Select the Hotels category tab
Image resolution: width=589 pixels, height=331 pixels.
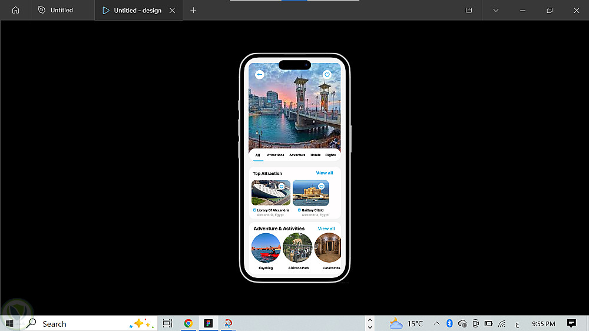316,155
